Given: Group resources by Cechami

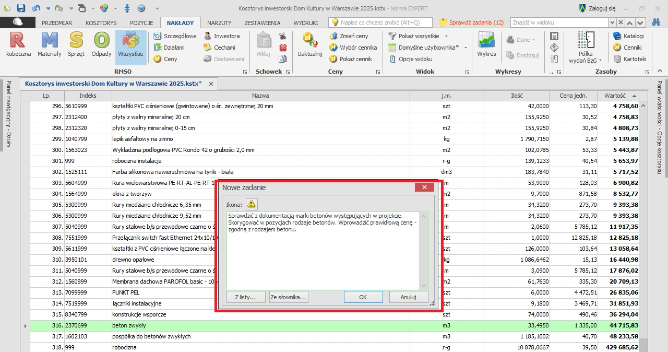Looking at the screenshot, I should (x=219, y=48).
